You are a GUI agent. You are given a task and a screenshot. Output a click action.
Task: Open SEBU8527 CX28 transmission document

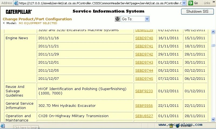[144, 116]
